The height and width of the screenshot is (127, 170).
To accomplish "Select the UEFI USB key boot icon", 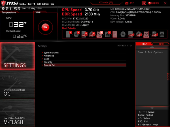I will coord(100,34).
